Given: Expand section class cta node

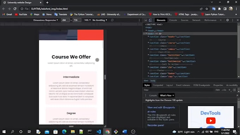Looking at the screenshot, I should [148, 67].
